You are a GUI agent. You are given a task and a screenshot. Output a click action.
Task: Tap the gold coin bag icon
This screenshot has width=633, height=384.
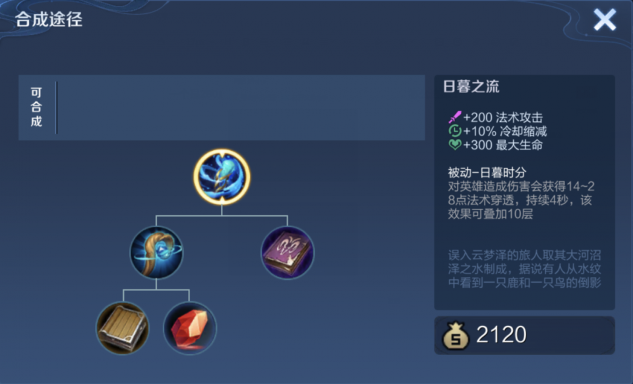coord(456,335)
